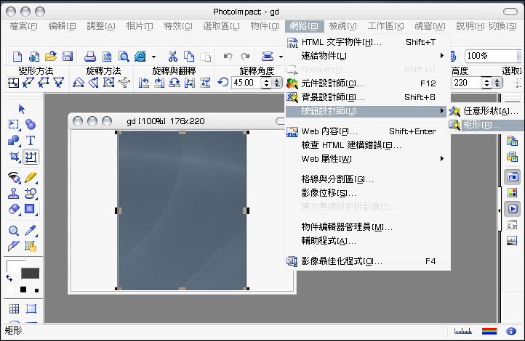Click the Print icon

89,57
